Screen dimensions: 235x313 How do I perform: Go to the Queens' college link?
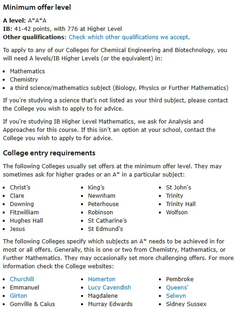177,288
